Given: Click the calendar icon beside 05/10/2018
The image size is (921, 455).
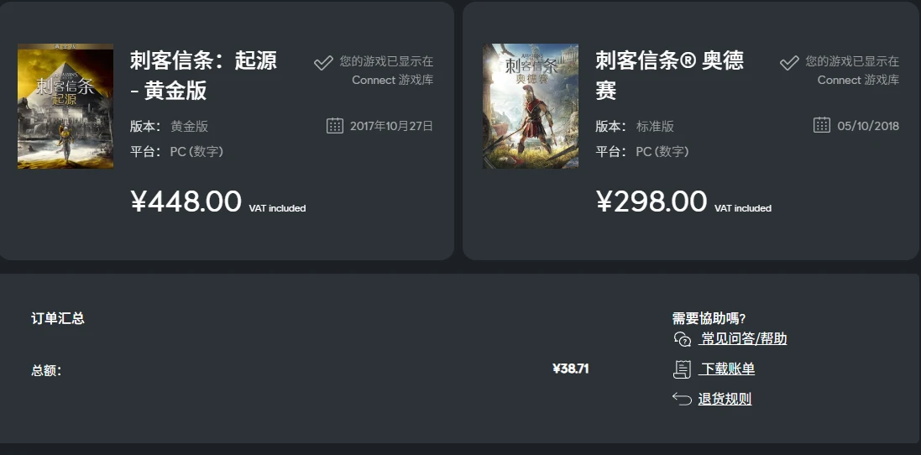Looking at the screenshot, I should pyautogui.click(x=822, y=125).
